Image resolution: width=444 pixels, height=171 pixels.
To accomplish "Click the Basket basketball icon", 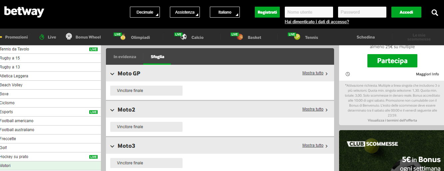I will (x=240, y=37).
